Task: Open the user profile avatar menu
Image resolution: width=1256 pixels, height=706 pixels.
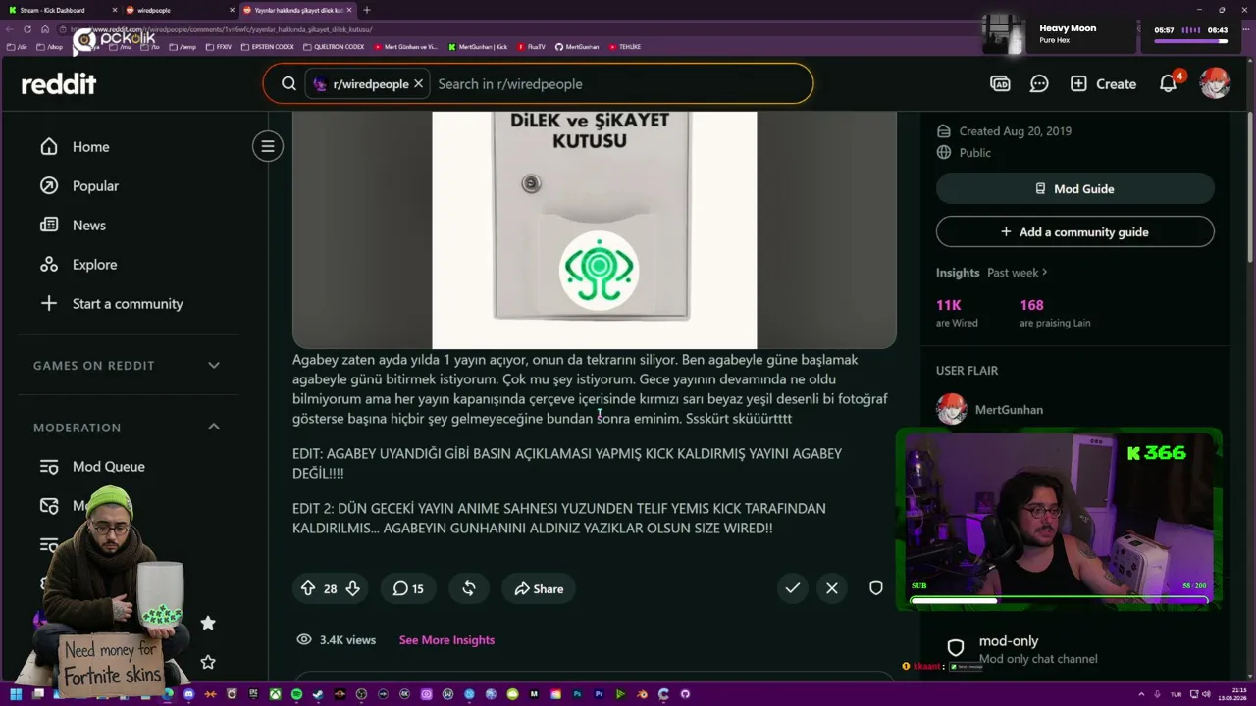Action: (1215, 84)
